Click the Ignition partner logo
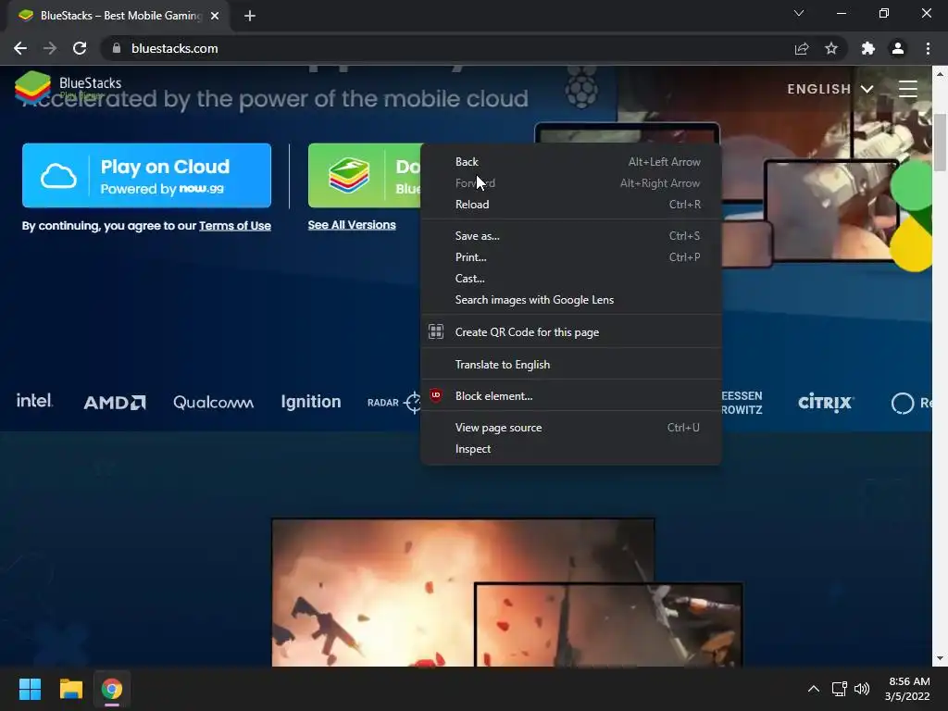Image resolution: width=948 pixels, height=711 pixels. coord(311,402)
